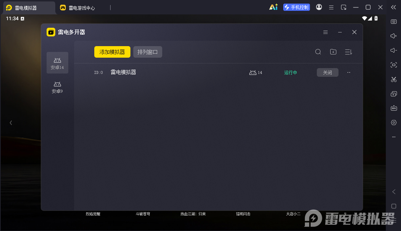Open the keyboard mapping icon
This screenshot has height=231, width=401.
(394, 22)
